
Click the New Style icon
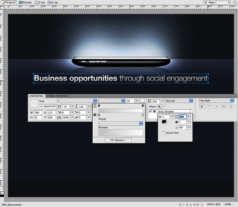point(202,106)
